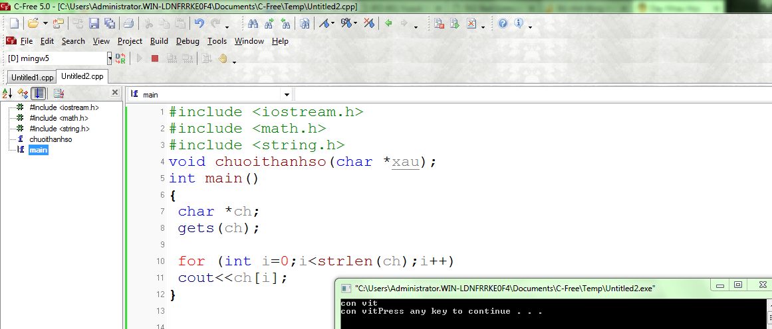Click the Find binoculars icon

coord(253,23)
